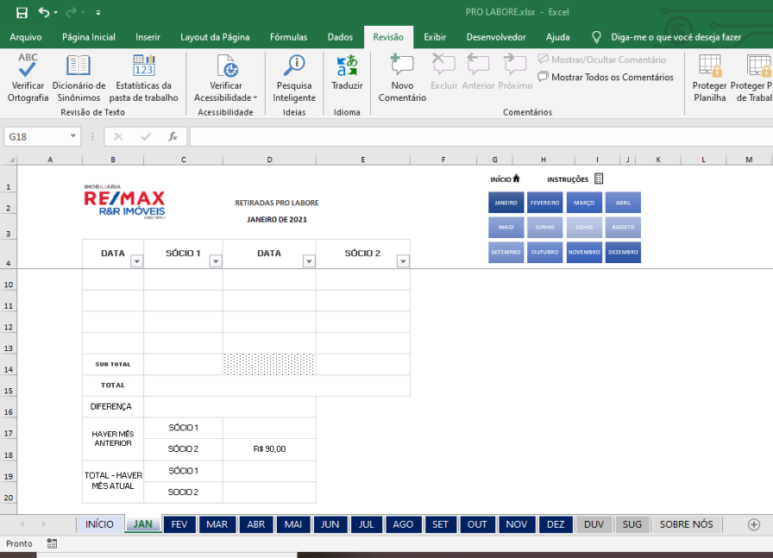Viewport: 773px width, 558px height.
Task: Switch to Layout da Página tab
Action: pyautogui.click(x=215, y=37)
